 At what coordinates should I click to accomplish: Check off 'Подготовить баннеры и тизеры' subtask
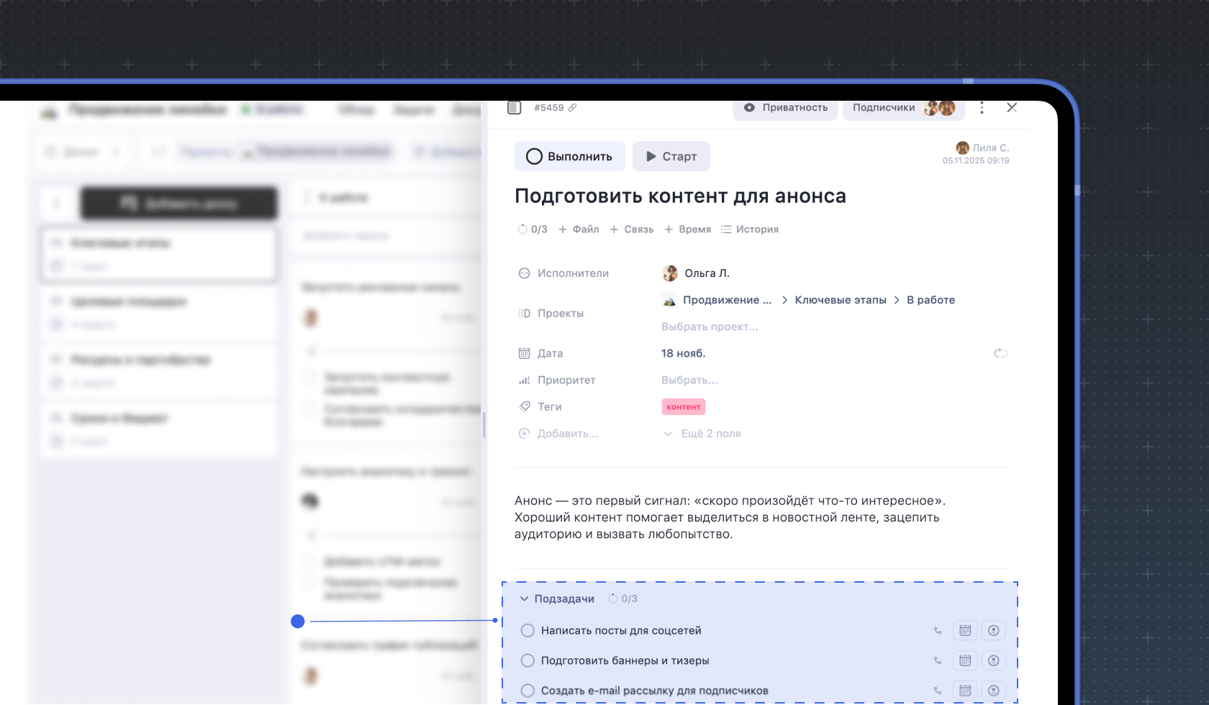coord(527,660)
